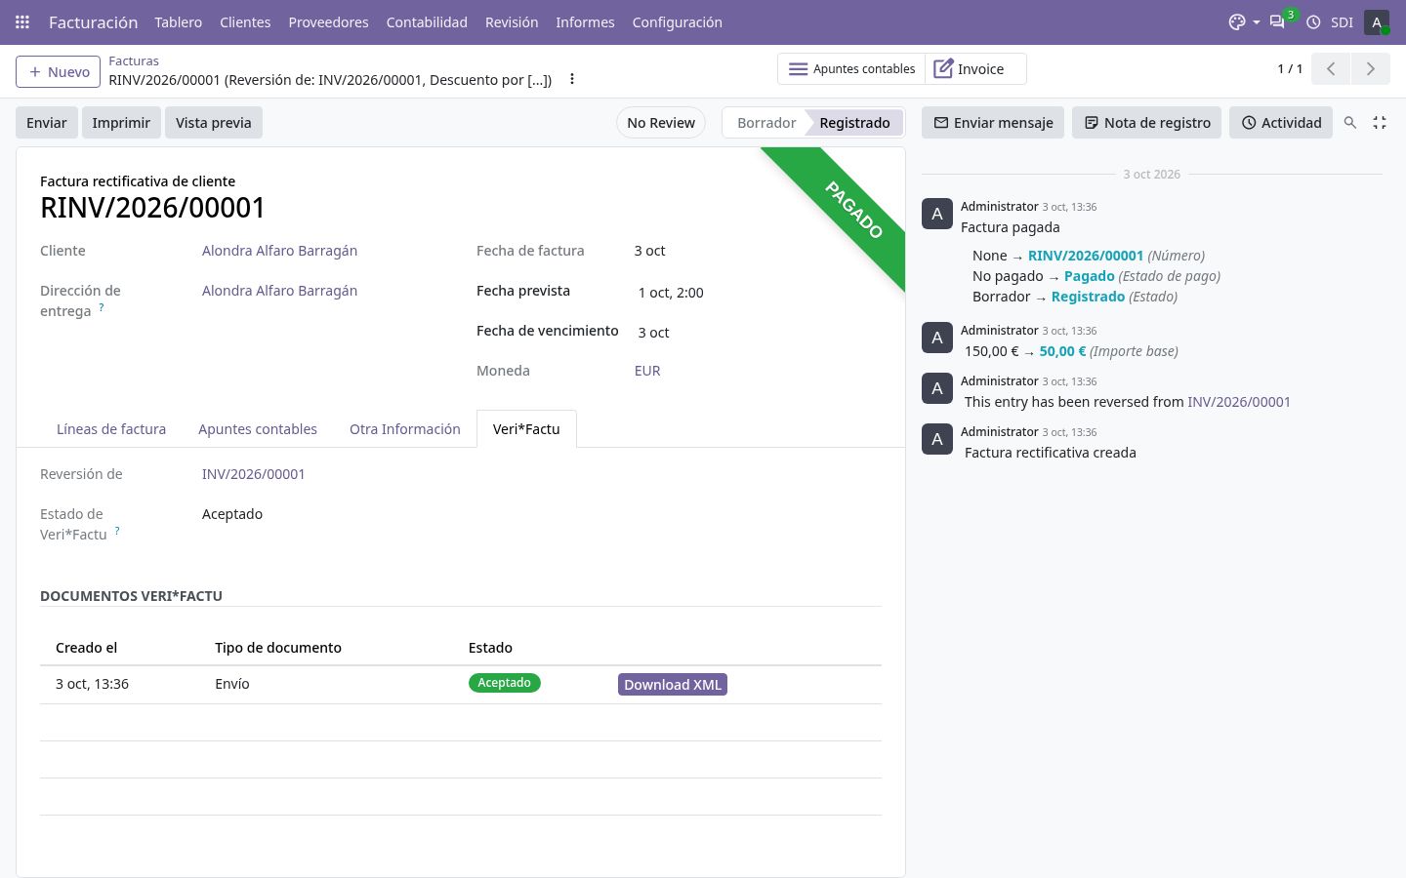Click the Imprimir button

click(121, 123)
